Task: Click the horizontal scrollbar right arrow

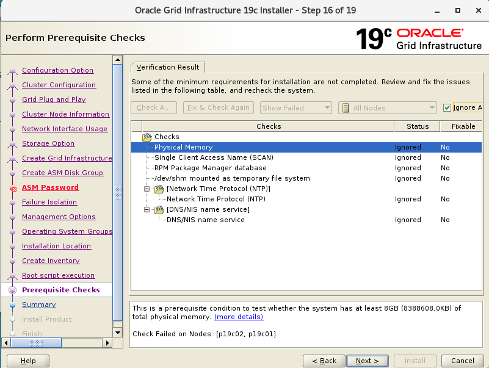Action: (x=107, y=343)
